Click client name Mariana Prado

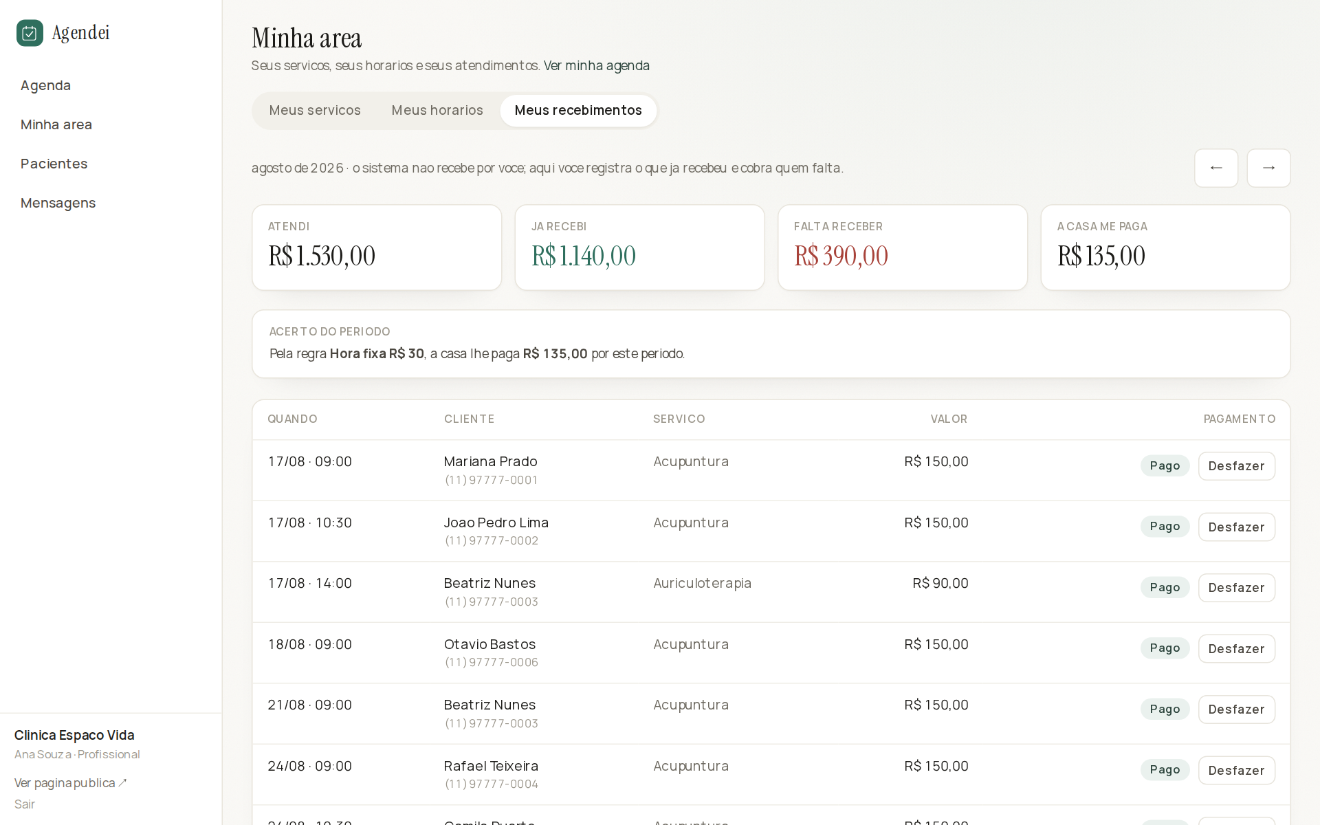(490, 461)
